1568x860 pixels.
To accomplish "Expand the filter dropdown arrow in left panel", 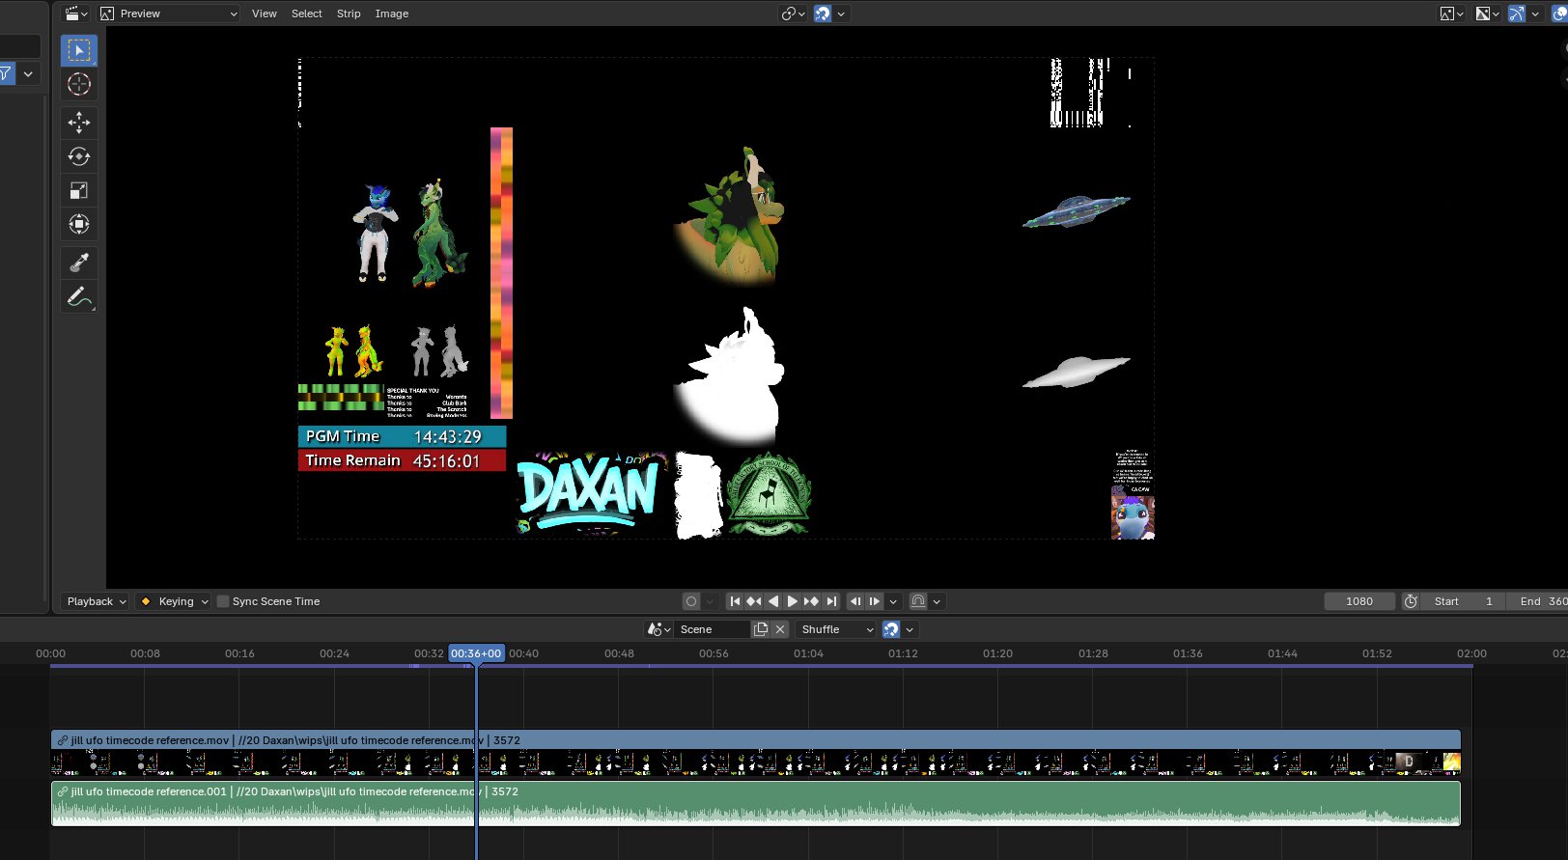I will 28,73.
